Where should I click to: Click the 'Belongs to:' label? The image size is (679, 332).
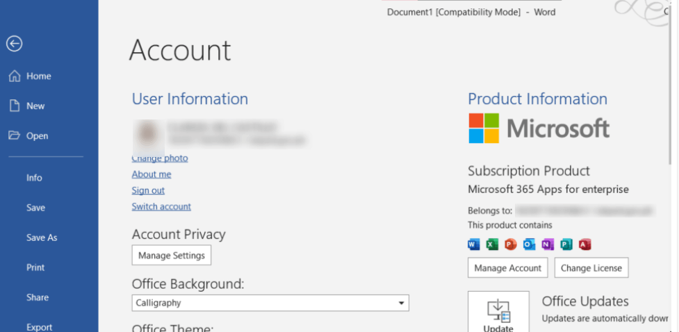tap(490, 211)
